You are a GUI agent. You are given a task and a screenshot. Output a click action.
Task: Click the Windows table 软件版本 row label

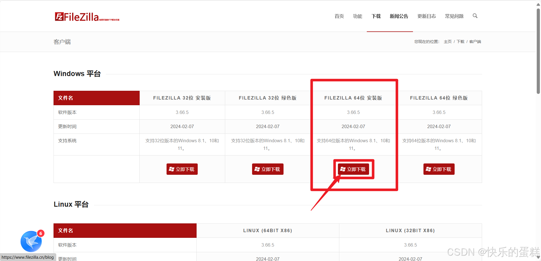[67, 112]
